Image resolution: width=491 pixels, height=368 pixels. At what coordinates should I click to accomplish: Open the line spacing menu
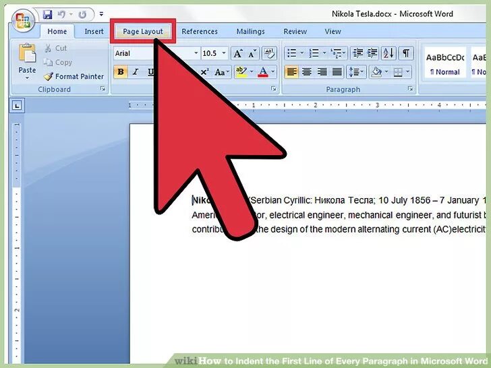[356, 72]
